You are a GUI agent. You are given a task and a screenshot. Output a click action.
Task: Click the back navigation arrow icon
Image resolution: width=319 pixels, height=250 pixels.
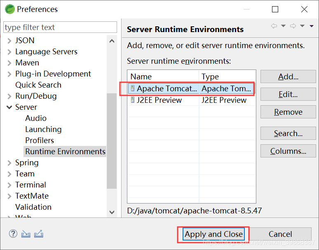click(274, 26)
